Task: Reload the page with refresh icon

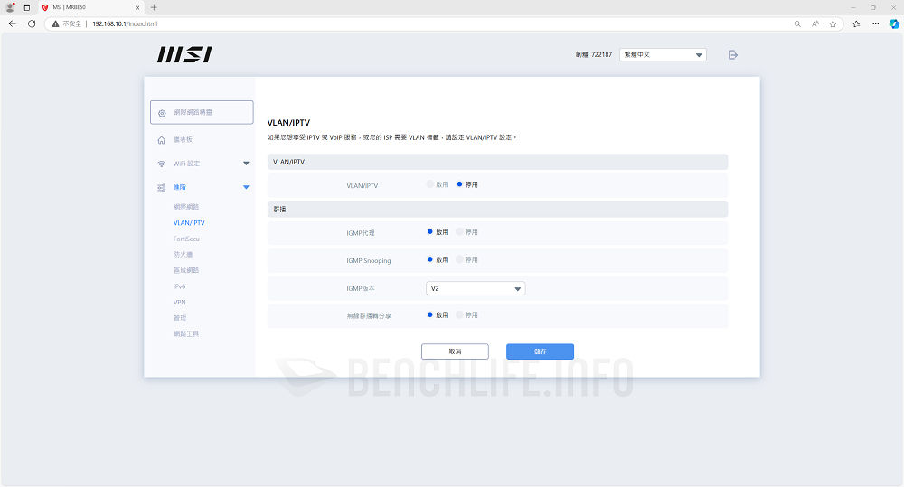Action: click(x=32, y=23)
